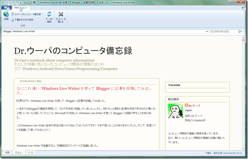248x159 pixels.
Task: Click the Japan location text
Action: pos(188,110)
